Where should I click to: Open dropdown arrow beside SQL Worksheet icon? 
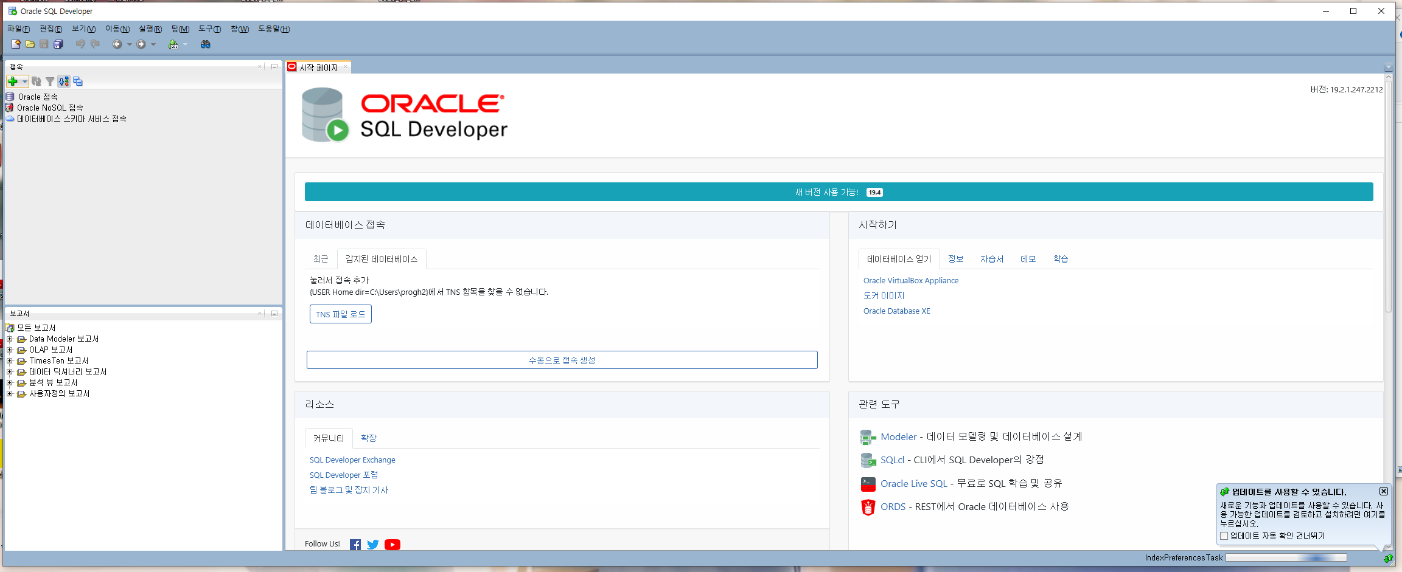click(x=186, y=44)
